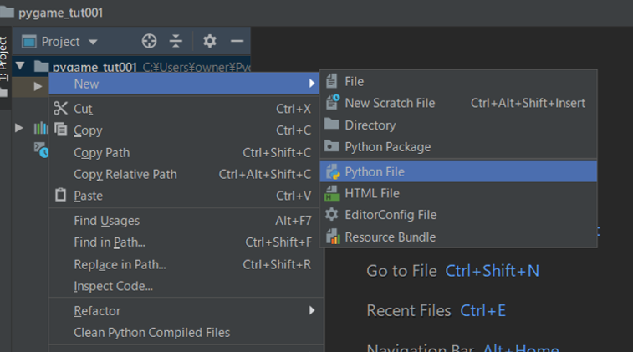The height and width of the screenshot is (352, 633).
Task: Choose Copy Relative Path menu entry
Action: tap(125, 174)
